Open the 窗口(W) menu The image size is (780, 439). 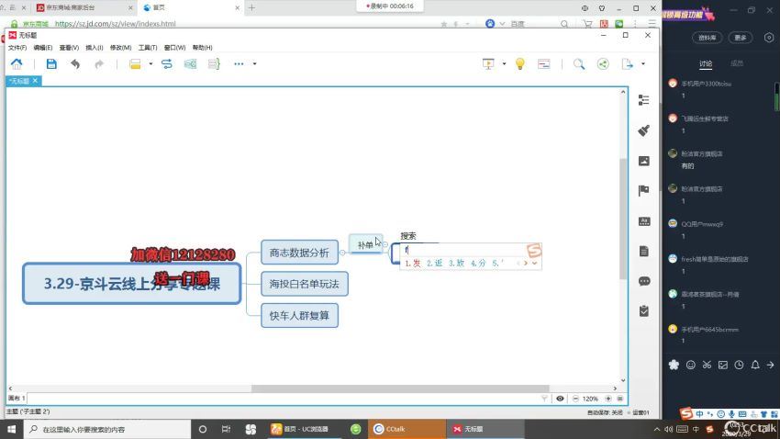[174, 47]
